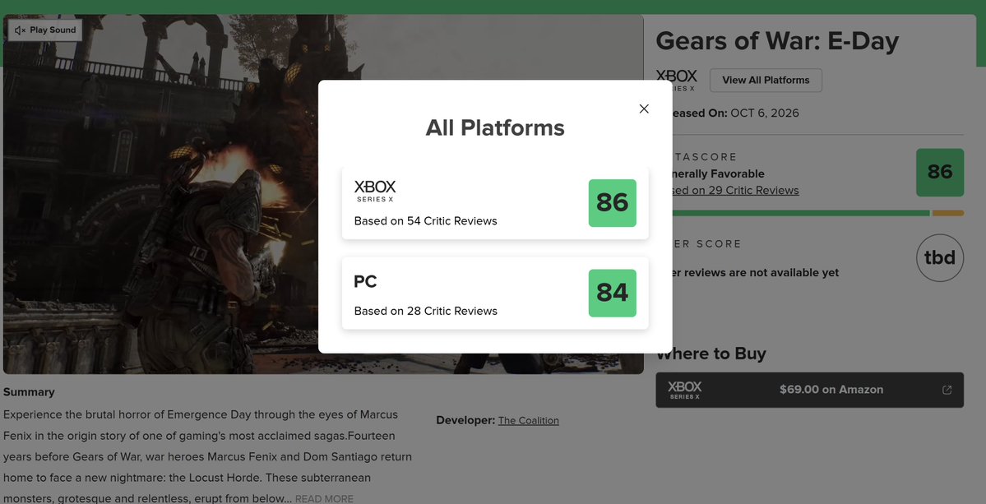Click the 84 score badge for PC
The height and width of the screenshot is (504, 986).
(x=612, y=293)
